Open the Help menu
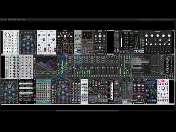Image resolution: width=176 pixels, height=132 pixels. point(24,19)
